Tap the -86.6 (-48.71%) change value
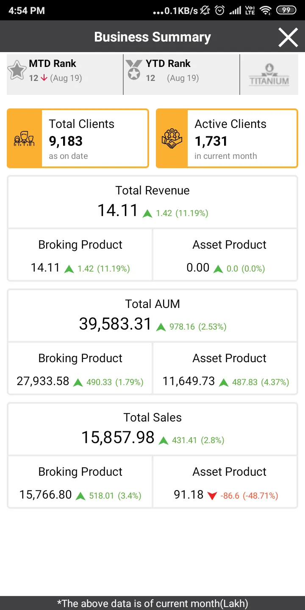The image size is (305, 610). point(249,496)
